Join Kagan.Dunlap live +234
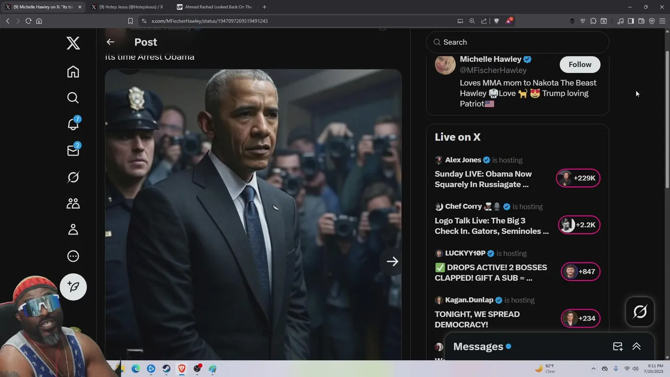 pyautogui.click(x=580, y=318)
